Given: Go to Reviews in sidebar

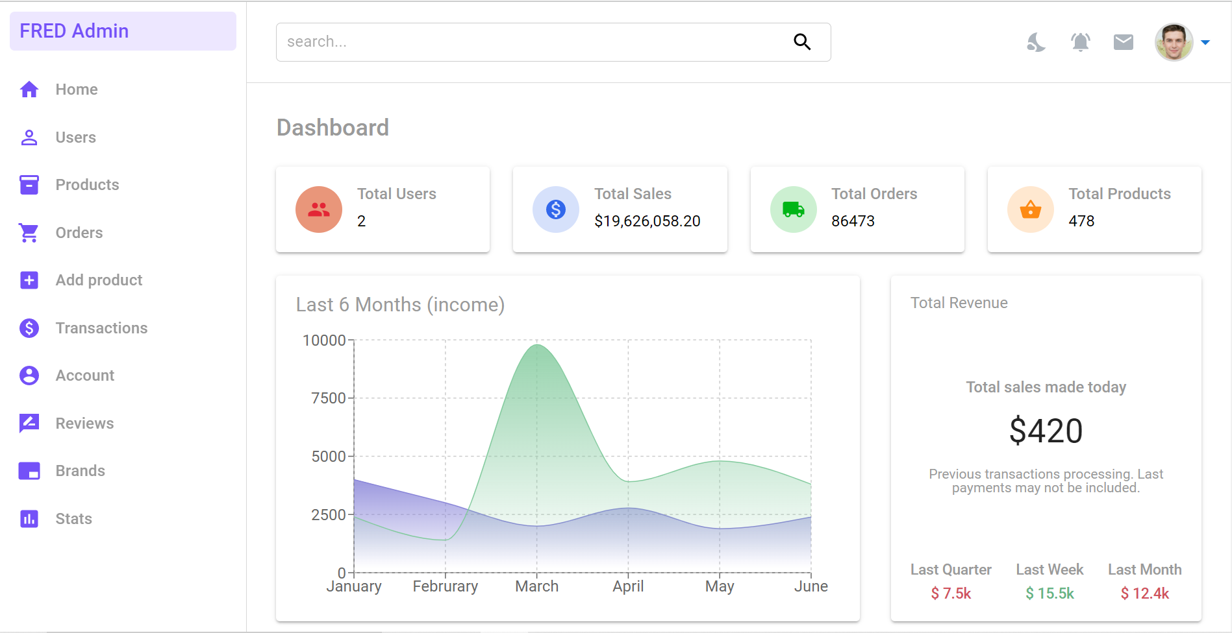Looking at the screenshot, I should coord(85,424).
